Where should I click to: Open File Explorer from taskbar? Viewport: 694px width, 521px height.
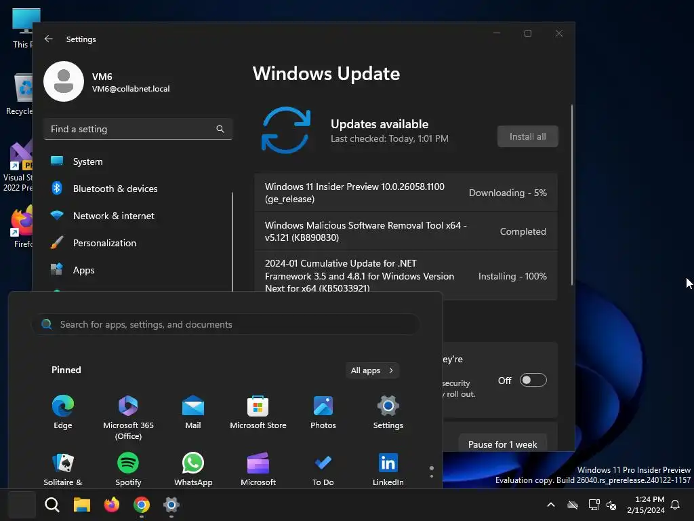(82, 505)
